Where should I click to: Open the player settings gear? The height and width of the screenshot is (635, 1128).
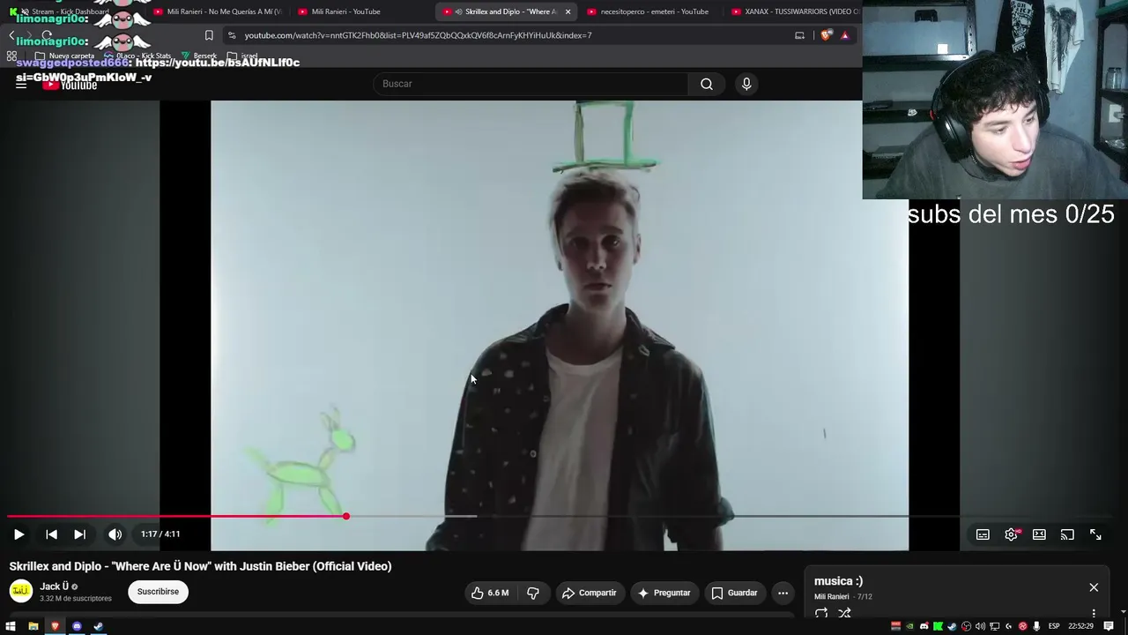pyautogui.click(x=1011, y=534)
